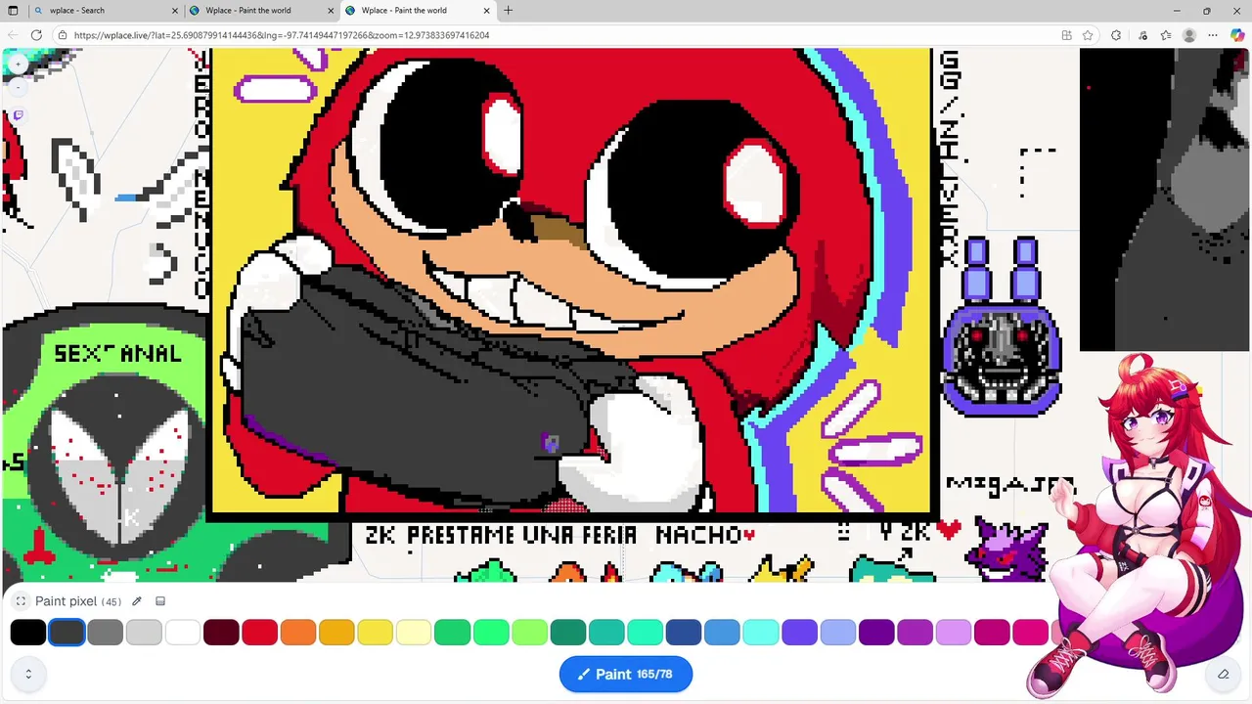Image resolution: width=1252 pixels, height=704 pixels.
Task: Click the 'Paint pixel' label text
Action: click(x=66, y=601)
